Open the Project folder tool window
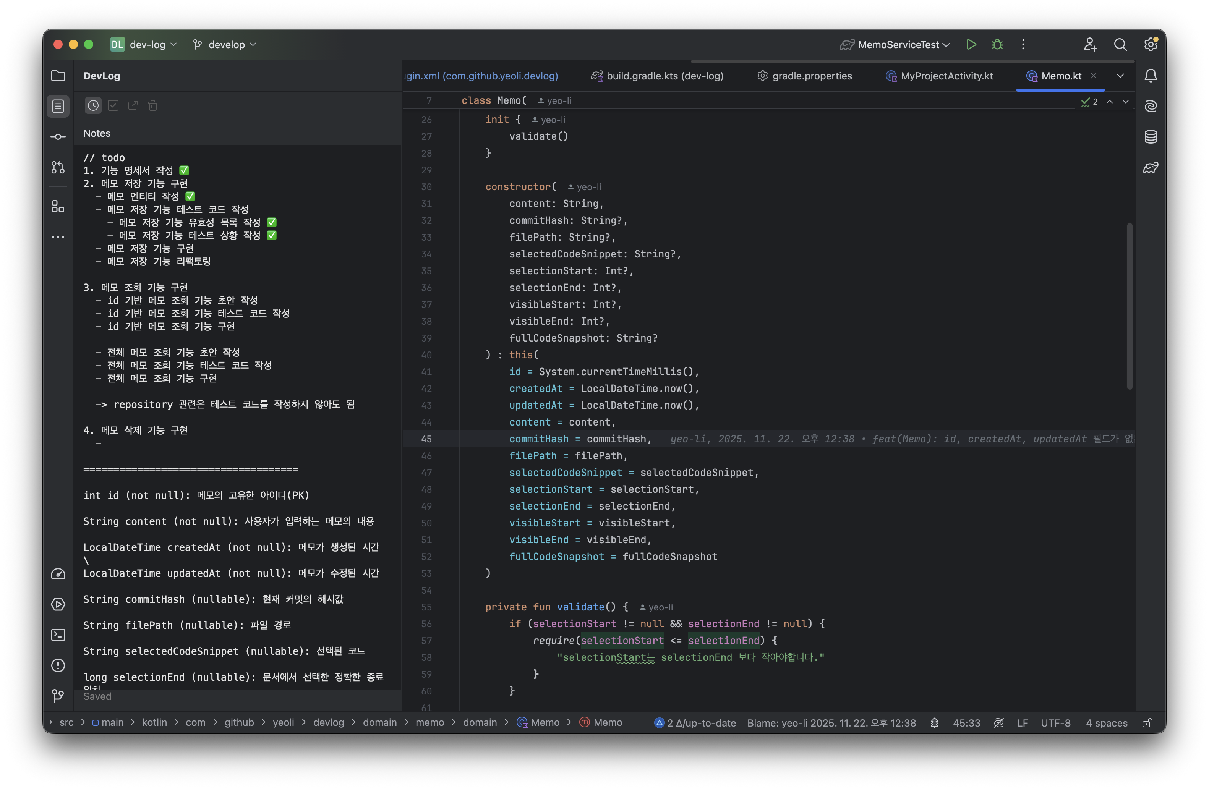Screen dimensions: 1209x790 pos(58,76)
